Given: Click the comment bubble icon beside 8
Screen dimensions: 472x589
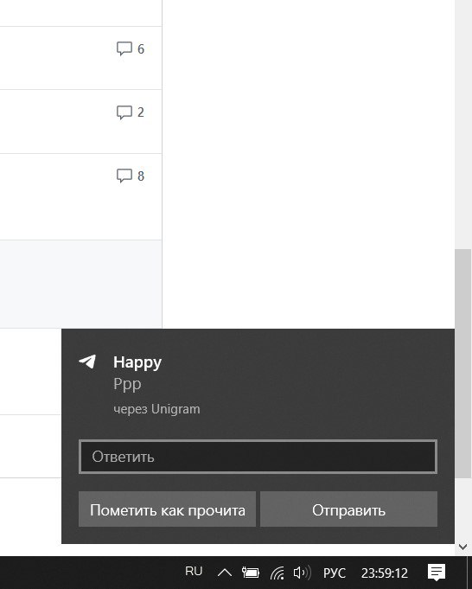Looking at the screenshot, I should point(124,176).
